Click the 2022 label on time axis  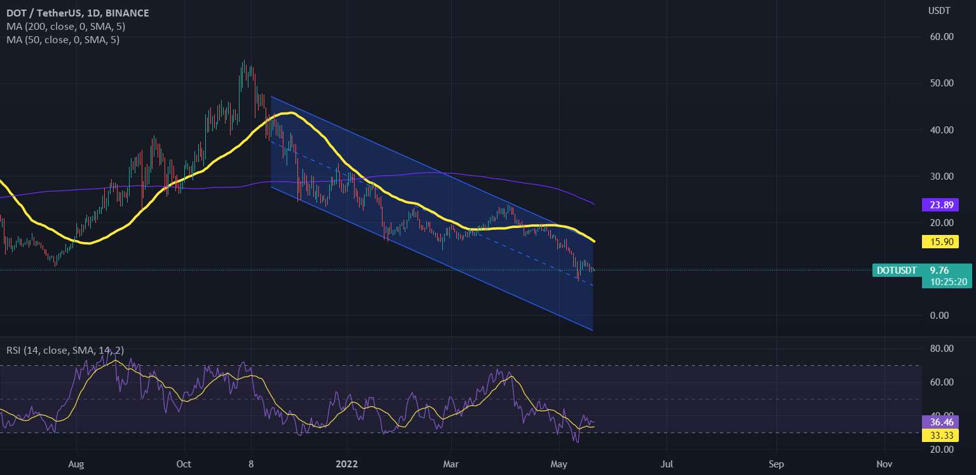click(347, 464)
